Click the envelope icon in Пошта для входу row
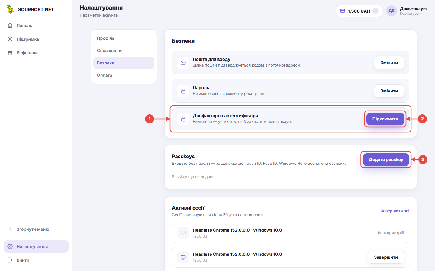435x271 pixels. tap(183, 63)
